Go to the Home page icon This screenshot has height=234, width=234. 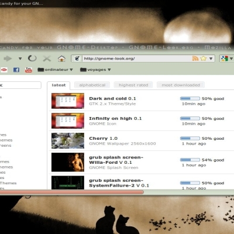pyautogui.click(x=61, y=58)
